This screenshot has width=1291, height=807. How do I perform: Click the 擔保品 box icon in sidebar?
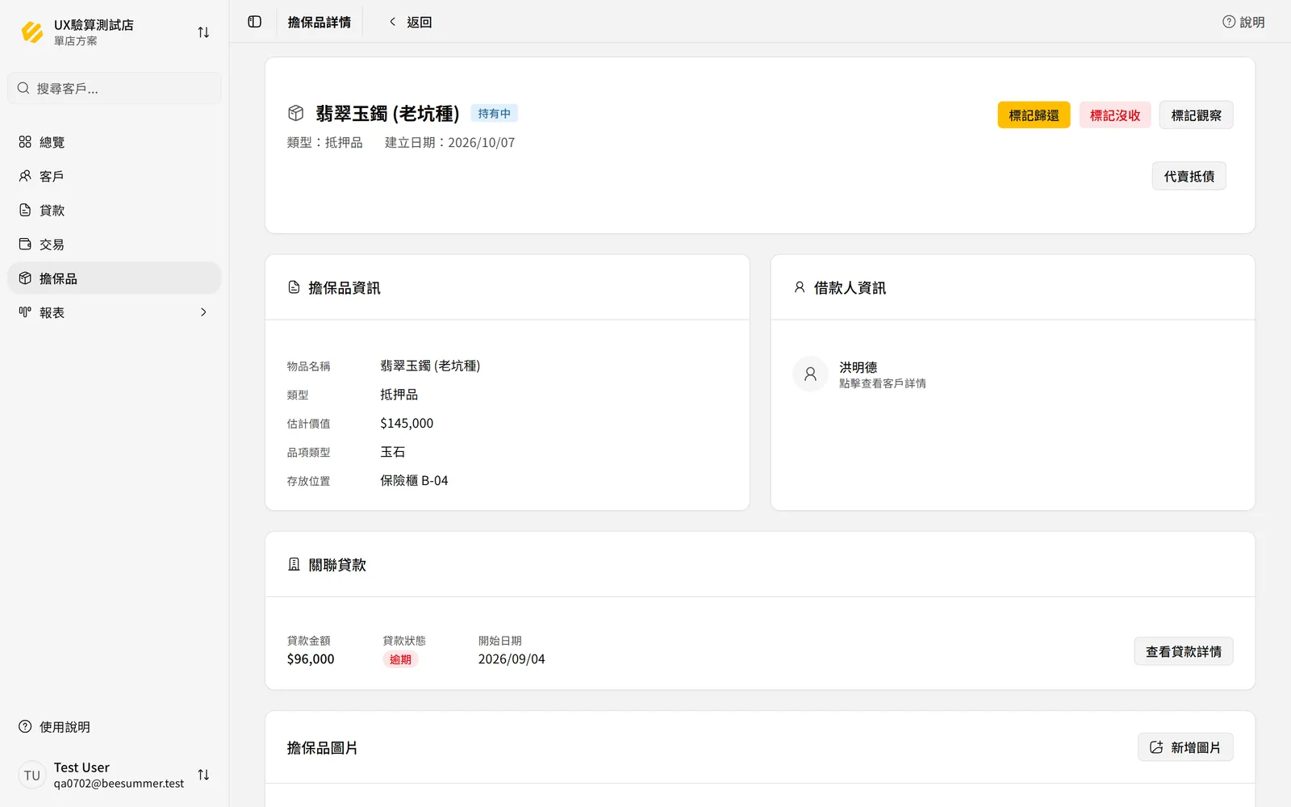coord(25,278)
